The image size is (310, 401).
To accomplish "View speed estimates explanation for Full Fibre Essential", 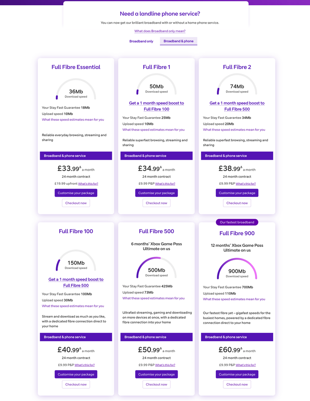I will [73, 120].
